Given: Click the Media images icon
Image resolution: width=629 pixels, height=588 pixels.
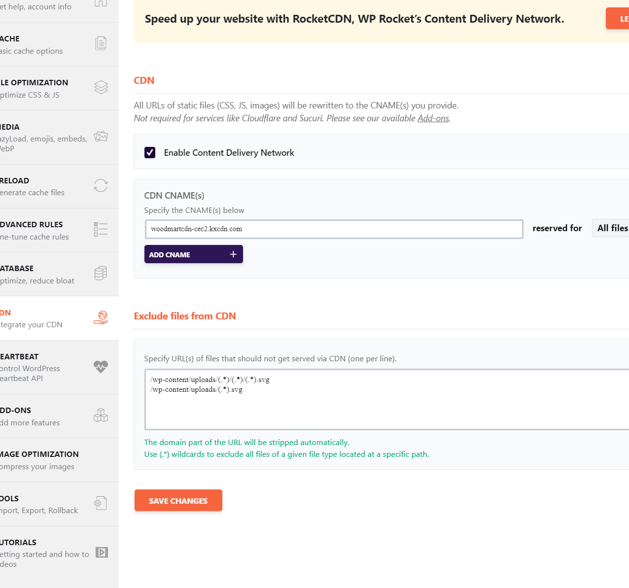Looking at the screenshot, I should tap(101, 137).
